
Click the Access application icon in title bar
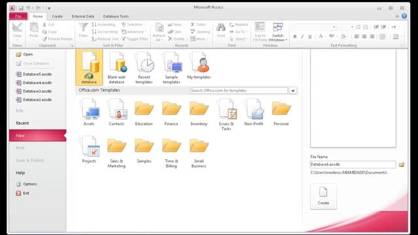[x=12, y=8]
